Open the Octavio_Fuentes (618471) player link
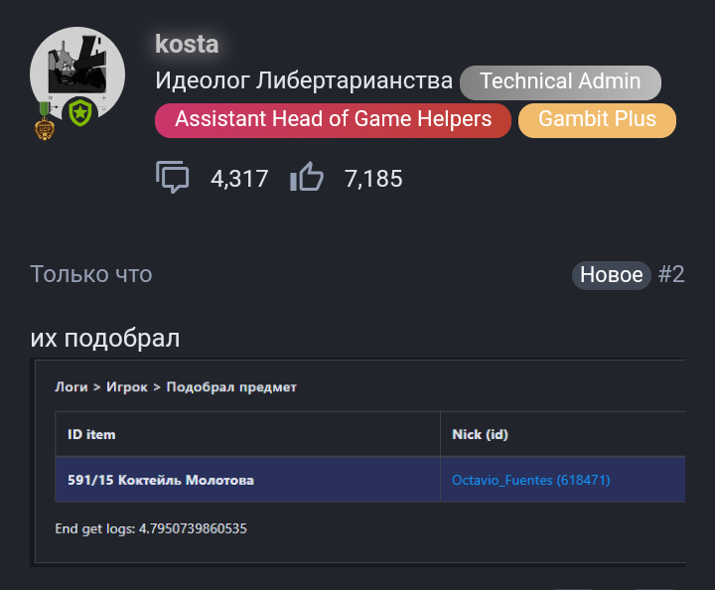The width and height of the screenshot is (715, 590). pos(530,480)
